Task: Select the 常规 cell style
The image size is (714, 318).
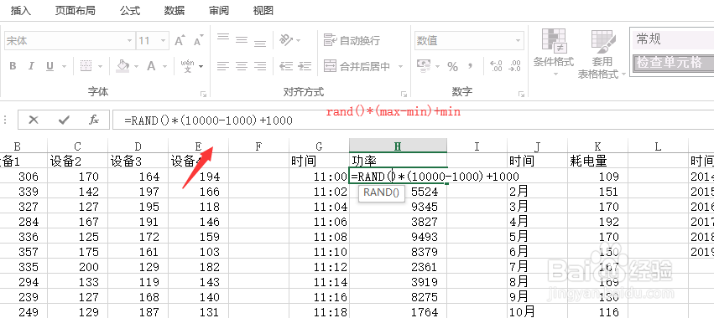Action: [x=672, y=39]
